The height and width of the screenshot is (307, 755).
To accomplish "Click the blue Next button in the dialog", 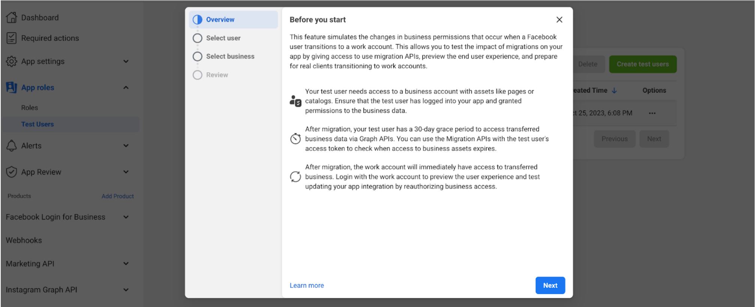I will click(x=550, y=285).
